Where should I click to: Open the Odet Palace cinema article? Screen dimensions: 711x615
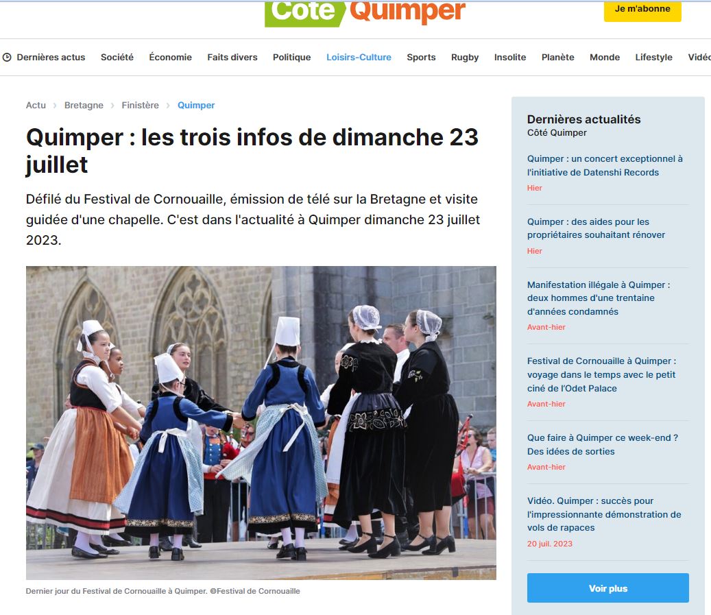coord(601,374)
